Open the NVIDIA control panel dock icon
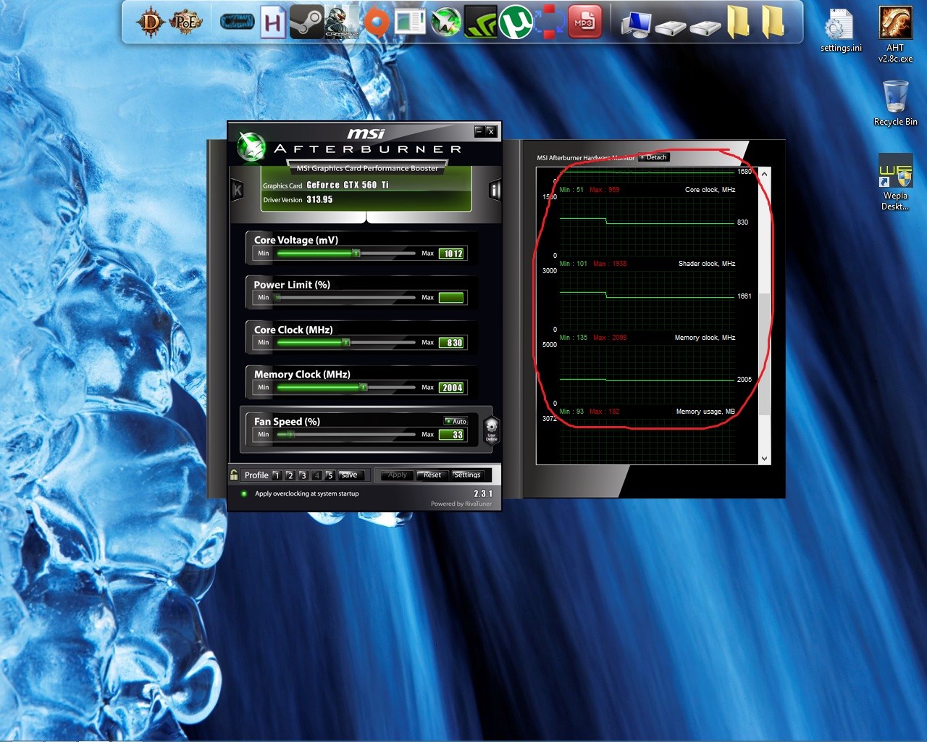 [481, 22]
